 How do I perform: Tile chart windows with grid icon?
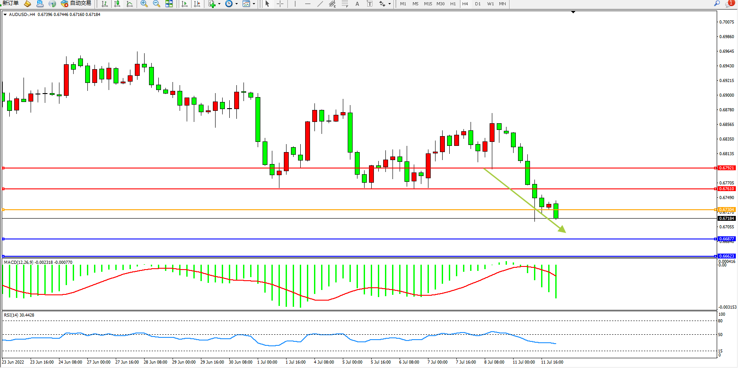169,4
